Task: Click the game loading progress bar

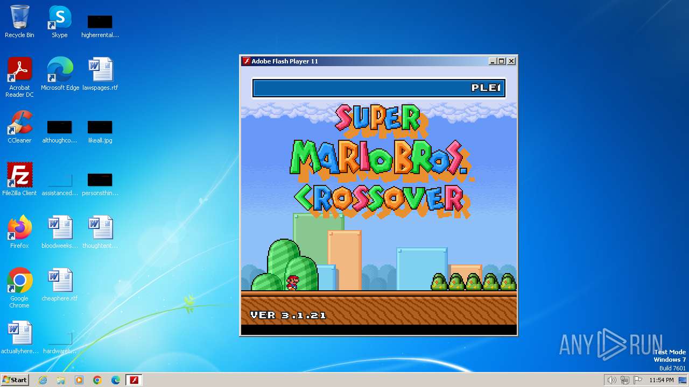Action: (379, 88)
